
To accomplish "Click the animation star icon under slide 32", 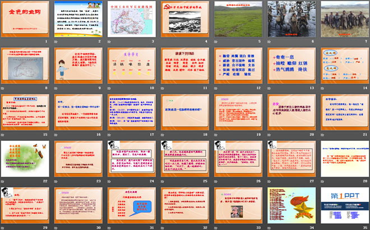I will [163, 228].
